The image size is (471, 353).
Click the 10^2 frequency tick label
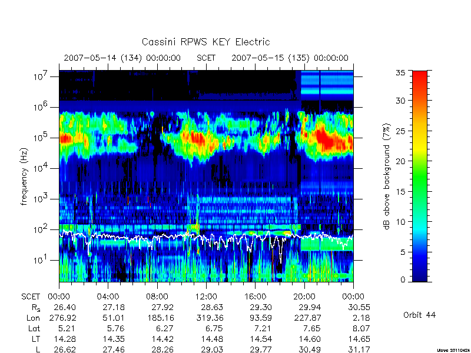(41, 229)
